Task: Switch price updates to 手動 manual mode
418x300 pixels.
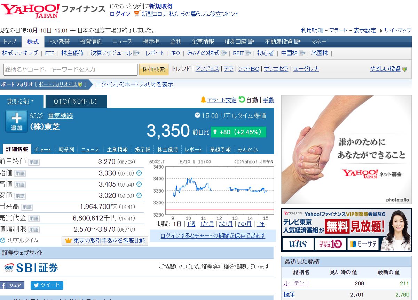Action: [268, 100]
